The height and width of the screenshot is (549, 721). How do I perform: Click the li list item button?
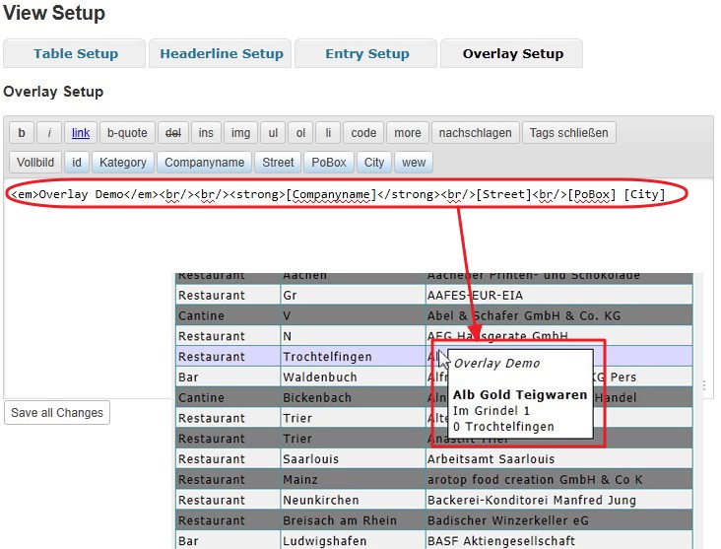[x=328, y=133]
